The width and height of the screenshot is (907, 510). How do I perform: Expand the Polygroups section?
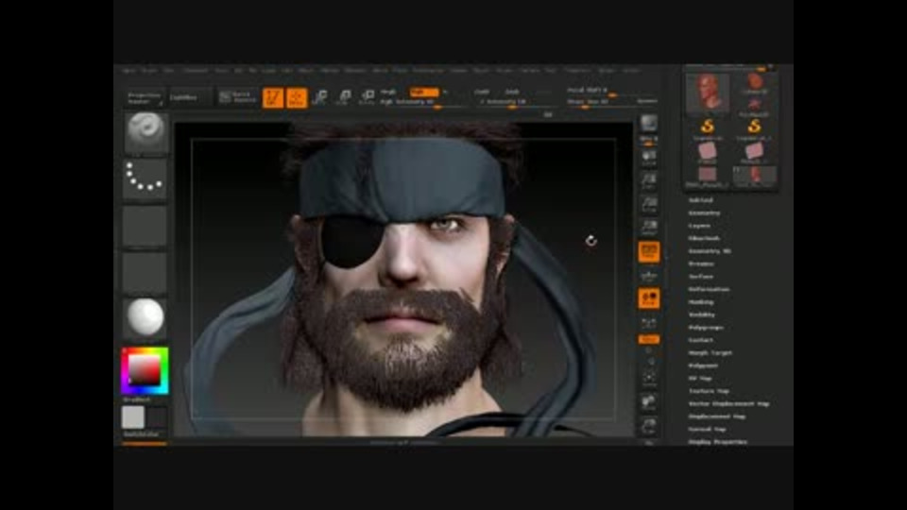point(706,328)
